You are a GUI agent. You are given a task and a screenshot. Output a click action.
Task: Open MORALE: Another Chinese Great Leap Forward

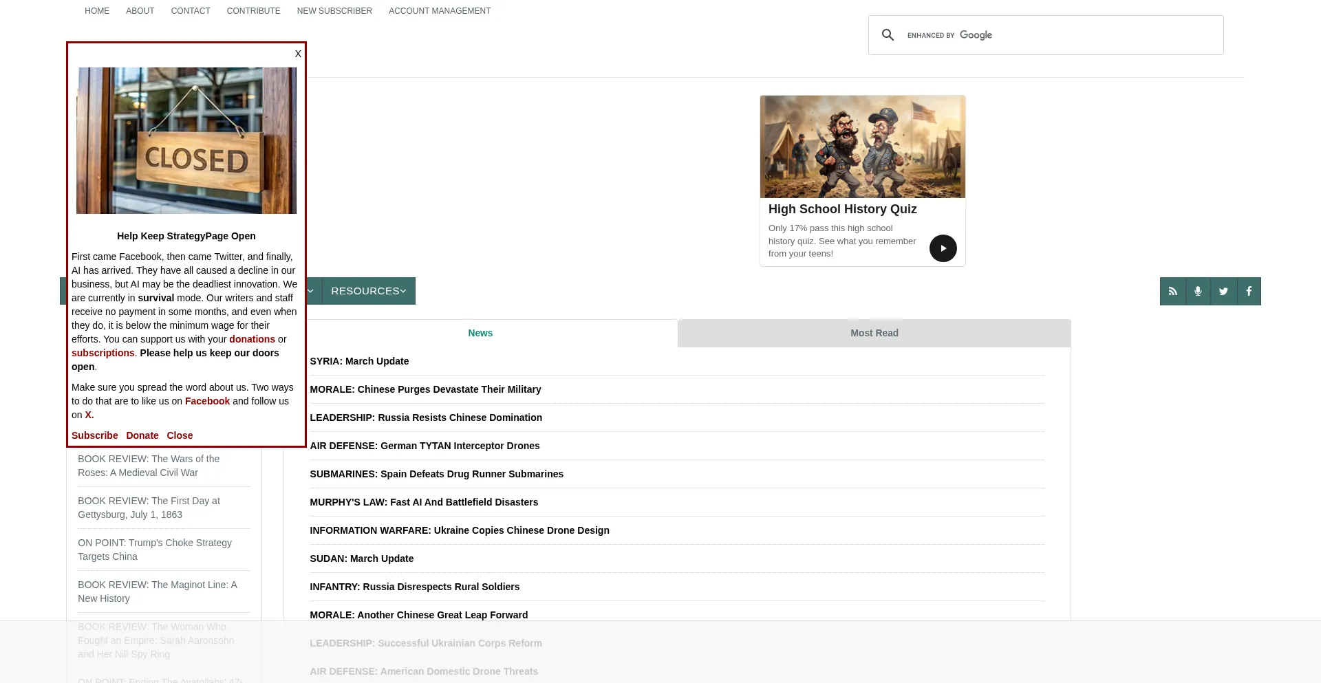click(x=419, y=615)
